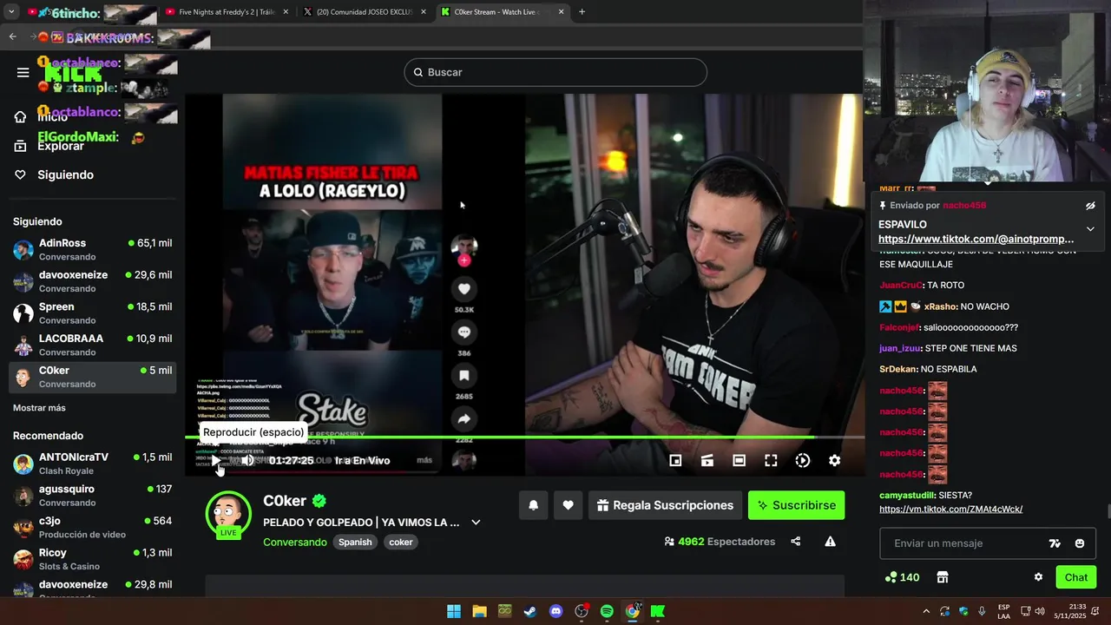Open the chat shop icon
1111x625 pixels.
(x=943, y=577)
